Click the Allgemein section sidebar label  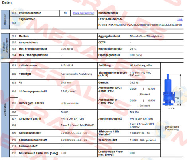5,20
